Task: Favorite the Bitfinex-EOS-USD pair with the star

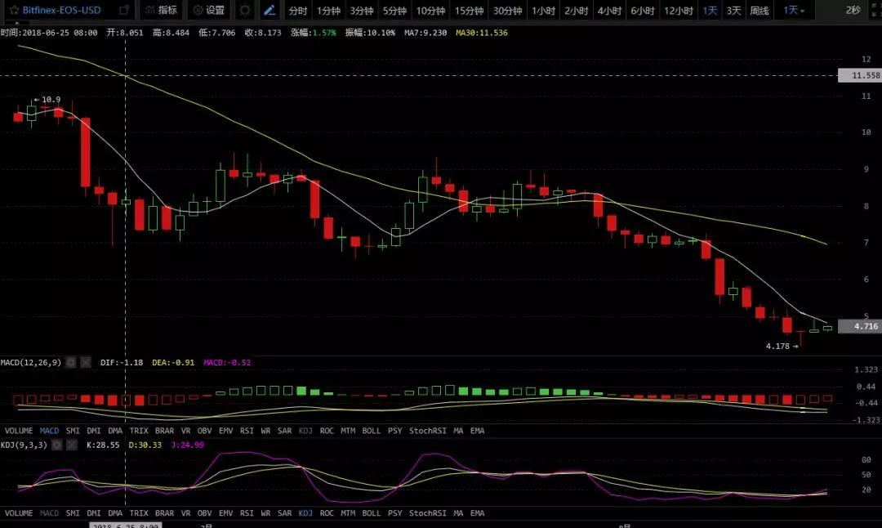Action: 11,11
